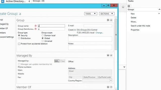Collapse navigation pane with left chevron
The image size is (161, 90).
[29, 1]
